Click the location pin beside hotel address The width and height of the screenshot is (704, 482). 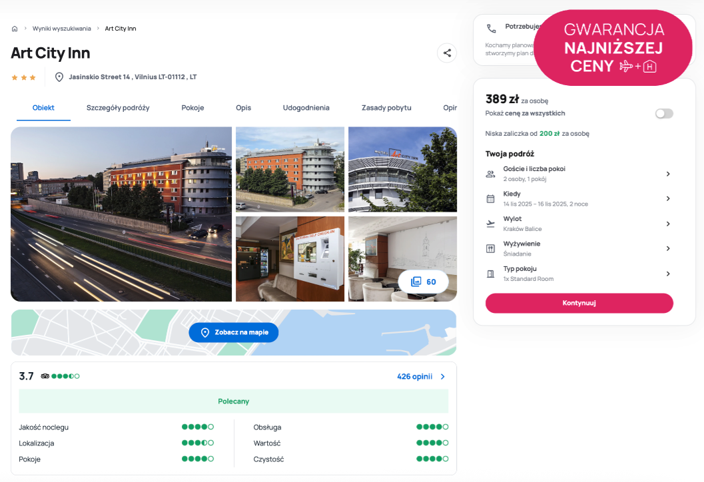click(59, 77)
